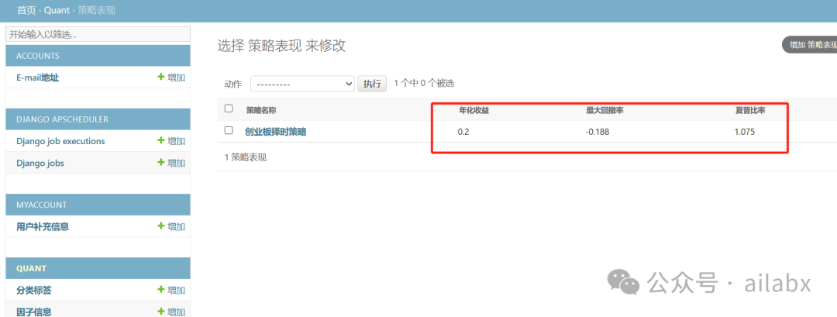Screen dimensions: 837x317
Task: Click the 1.075 Sharpe value
Action: pyautogui.click(x=745, y=132)
